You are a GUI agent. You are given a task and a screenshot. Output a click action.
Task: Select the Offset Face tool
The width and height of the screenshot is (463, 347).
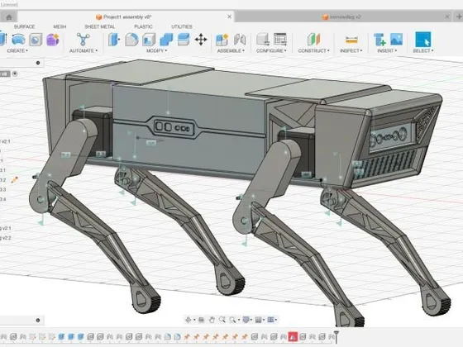[x=184, y=40]
